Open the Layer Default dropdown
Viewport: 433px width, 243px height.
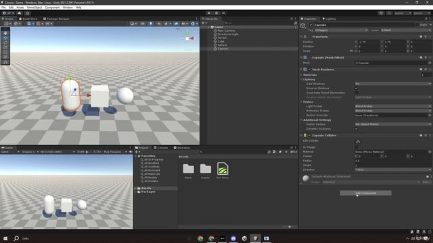pyautogui.click(x=406, y=30)
